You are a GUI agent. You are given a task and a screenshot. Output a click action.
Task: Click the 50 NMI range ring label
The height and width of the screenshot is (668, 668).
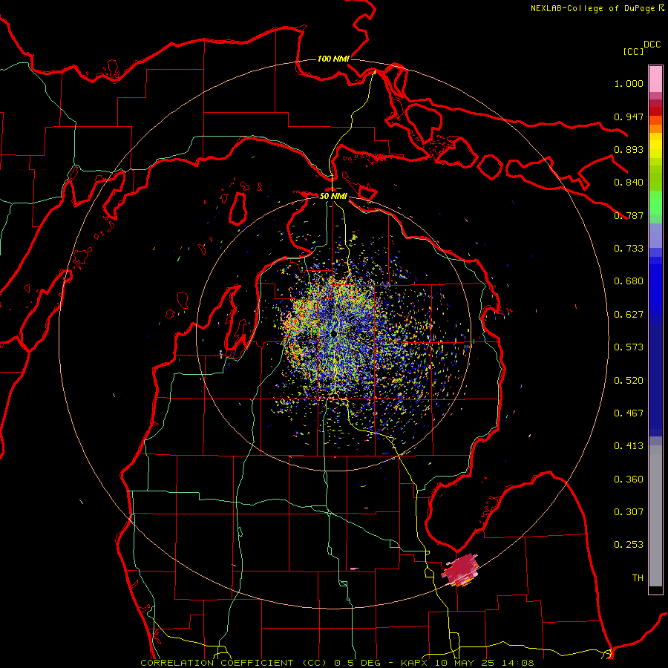(333, 196)
